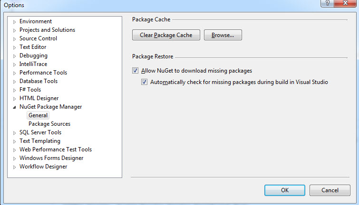
Task: Expand the Workflow Designer triangle
Action: point(14,167)
